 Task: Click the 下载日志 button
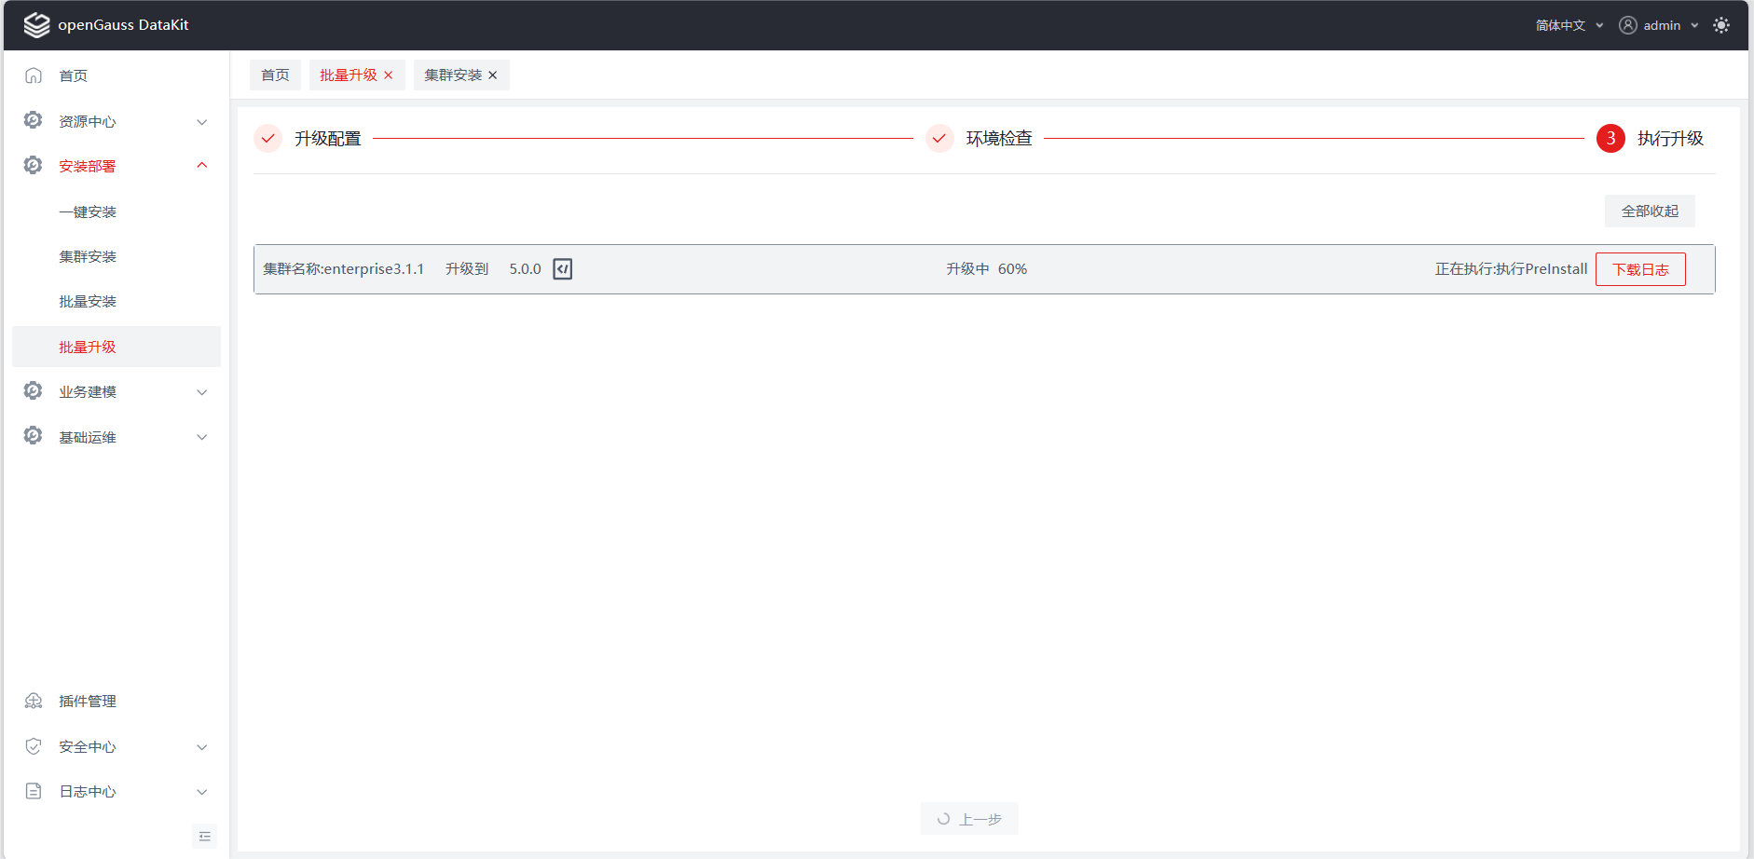pyautogui.click(x=1640, y=269)
